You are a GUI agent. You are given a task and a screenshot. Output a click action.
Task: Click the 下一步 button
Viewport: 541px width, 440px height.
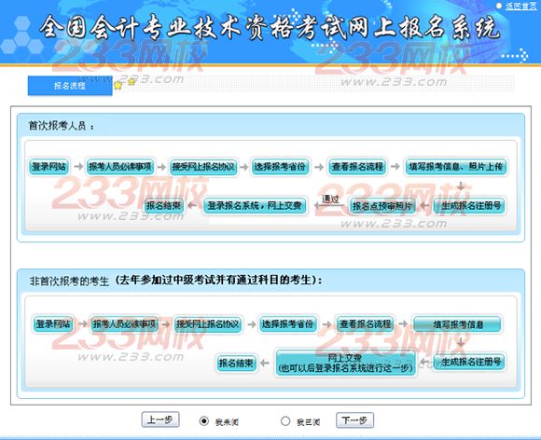point(354,420)
